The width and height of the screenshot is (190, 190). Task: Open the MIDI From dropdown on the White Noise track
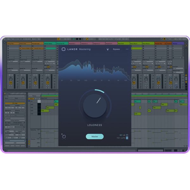point(50,61)
